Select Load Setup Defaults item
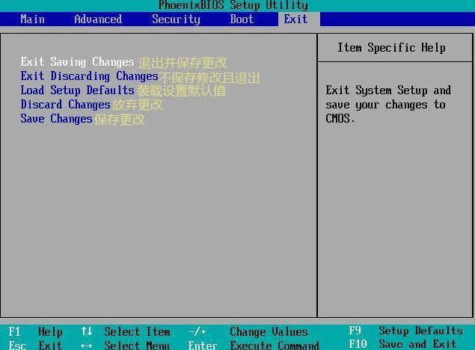The width and height of the screenshot is (475, 350). (77, 90)
